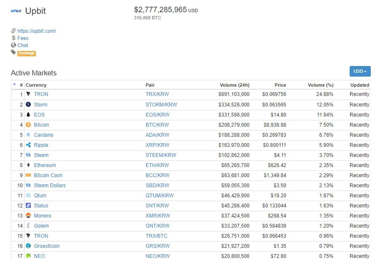Viewport: 383px width, 260px height.
Task: Sort the table by Currency column
Action: [36, 85]
